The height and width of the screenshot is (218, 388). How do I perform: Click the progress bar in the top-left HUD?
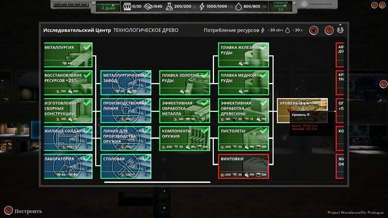click(72, 5)
